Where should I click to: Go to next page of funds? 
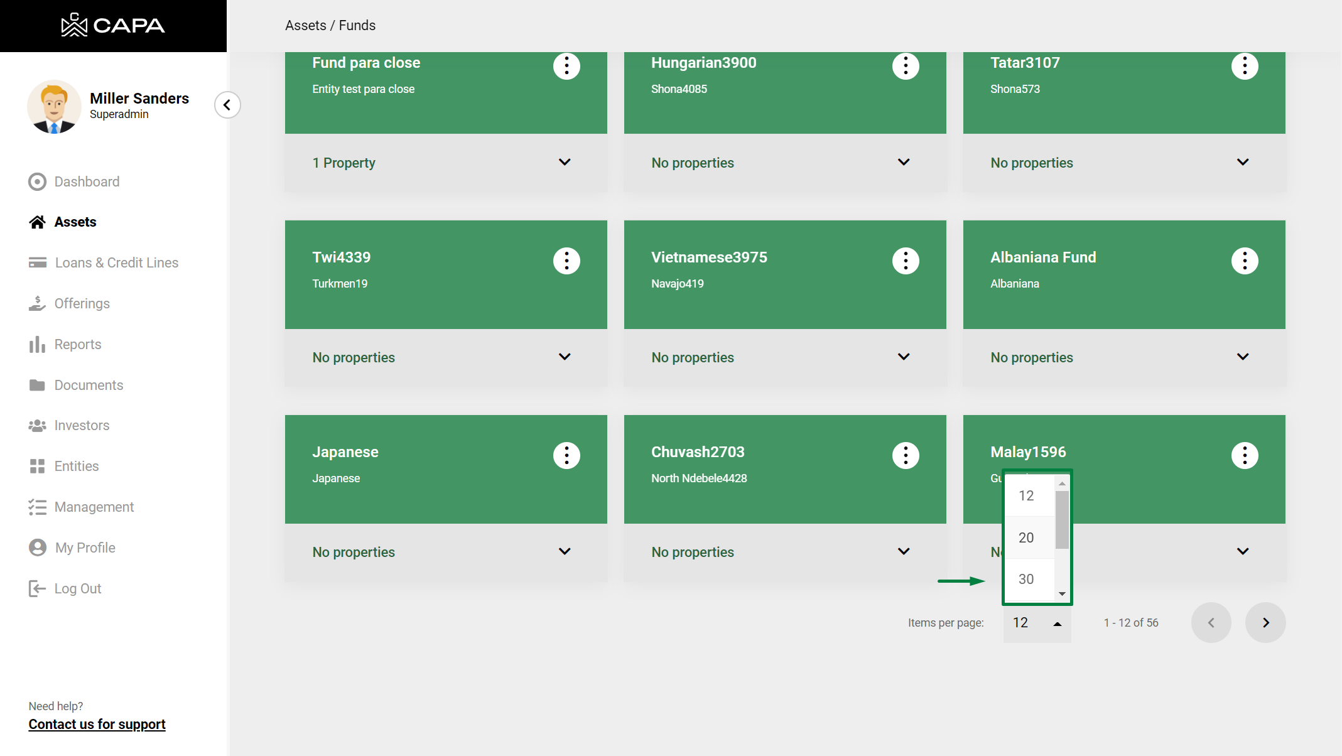[x=1265, y=622]
